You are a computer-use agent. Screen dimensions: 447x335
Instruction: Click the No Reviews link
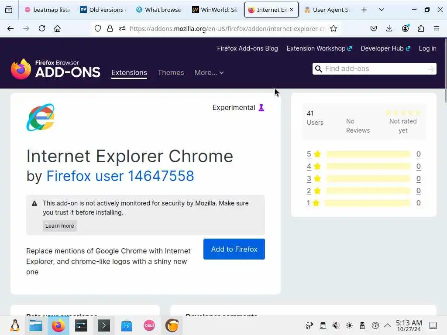(x=358, y=126)
